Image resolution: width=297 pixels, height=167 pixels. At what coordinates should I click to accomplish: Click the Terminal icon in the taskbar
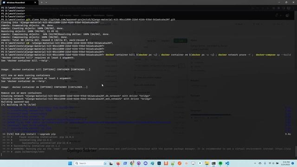click(x=213, y=163)
